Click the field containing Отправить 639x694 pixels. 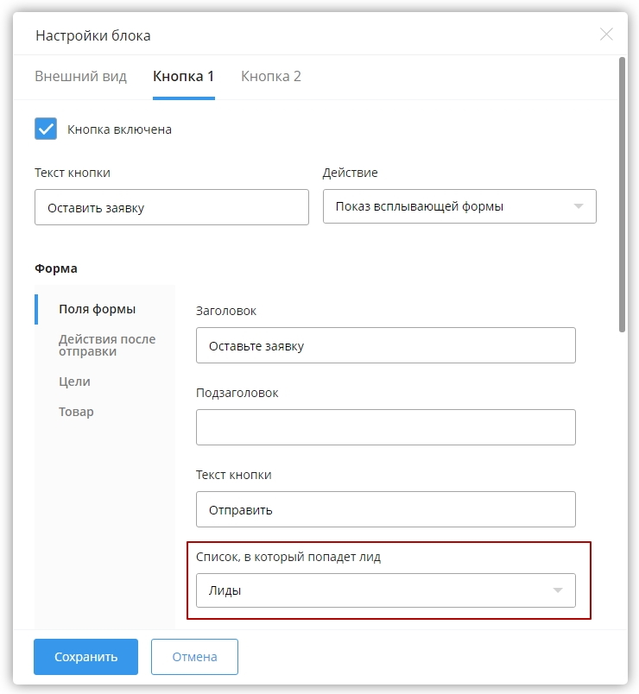tap(385, 509)
